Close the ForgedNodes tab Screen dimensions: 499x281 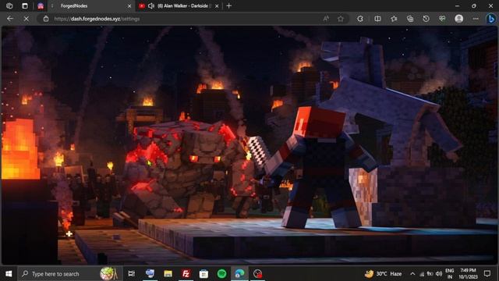coord(129,5)
